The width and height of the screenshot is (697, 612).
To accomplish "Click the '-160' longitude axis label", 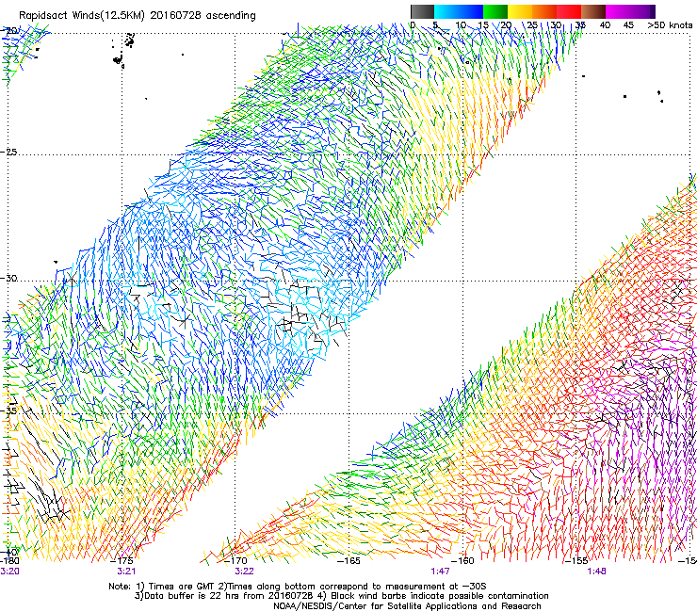I will point(463,560).
